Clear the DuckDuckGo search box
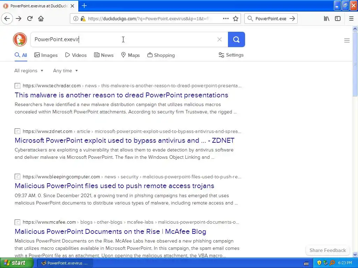358x268 pixels. (x=220, y=39)
